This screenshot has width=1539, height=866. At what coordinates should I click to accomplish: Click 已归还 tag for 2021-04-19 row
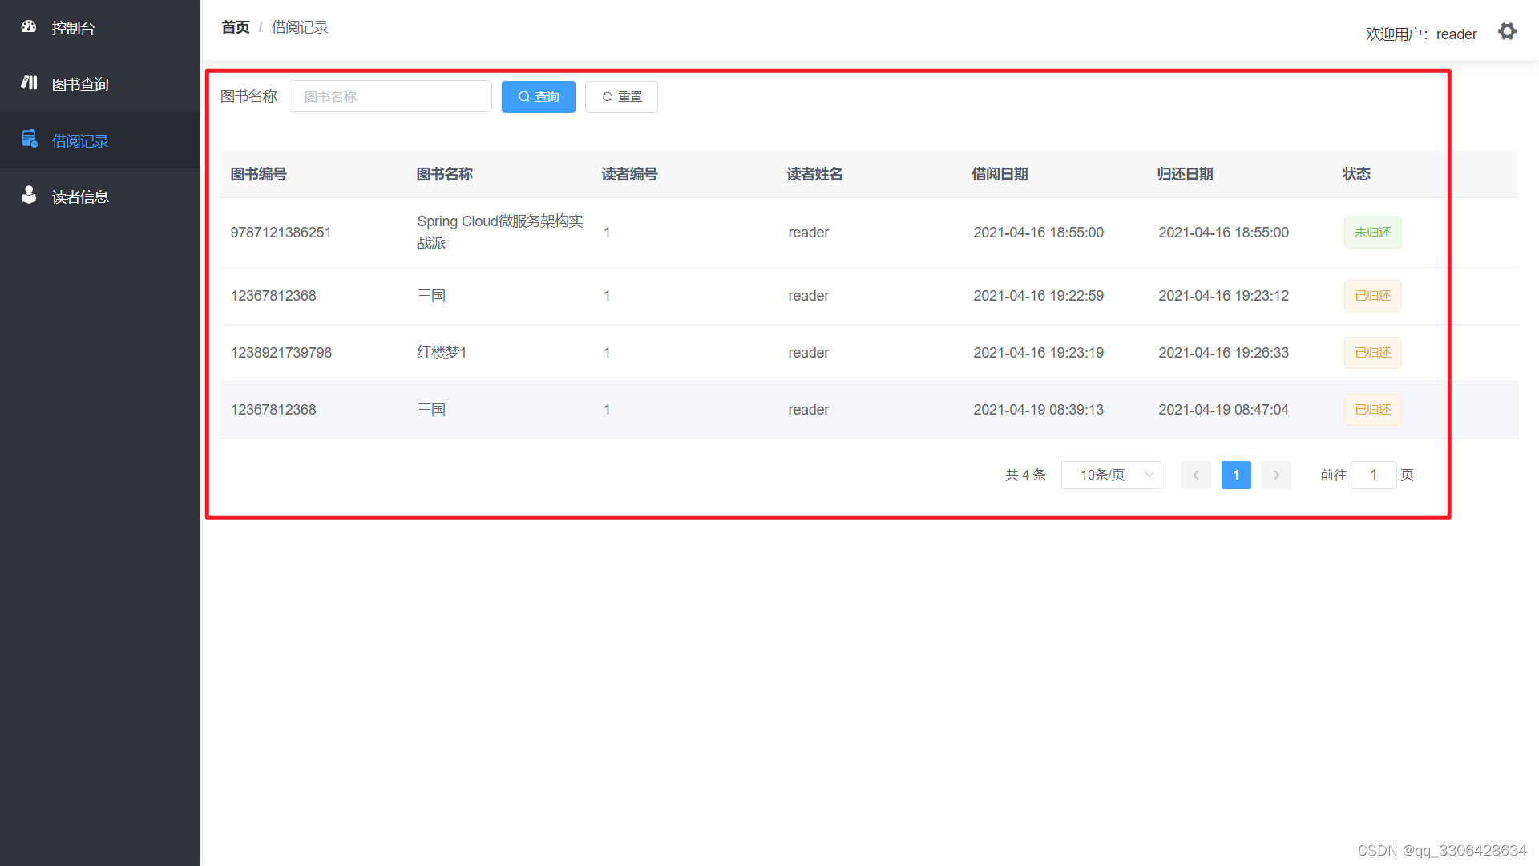coord(1373,410)
